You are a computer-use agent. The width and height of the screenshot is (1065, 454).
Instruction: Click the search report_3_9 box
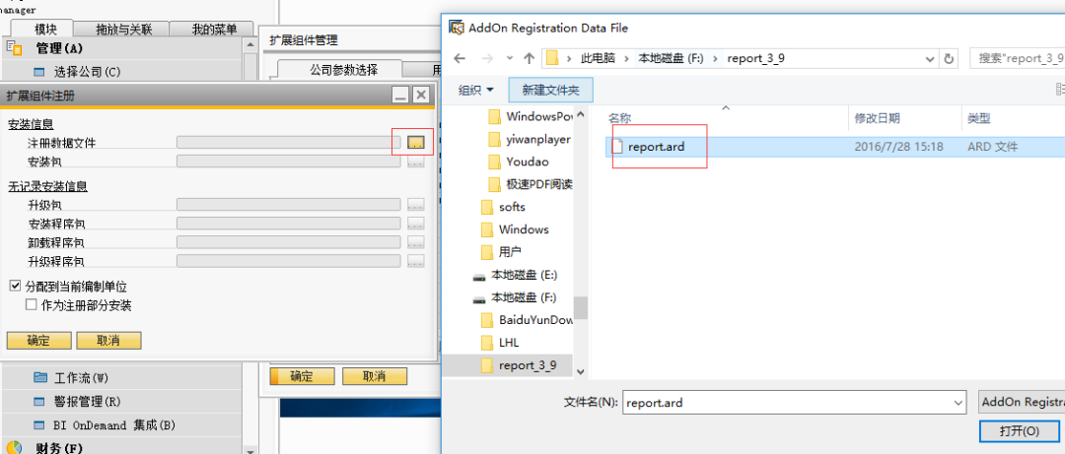(1018, 58)
